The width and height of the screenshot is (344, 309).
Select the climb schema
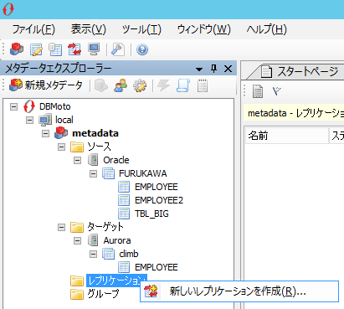(129, 254)
